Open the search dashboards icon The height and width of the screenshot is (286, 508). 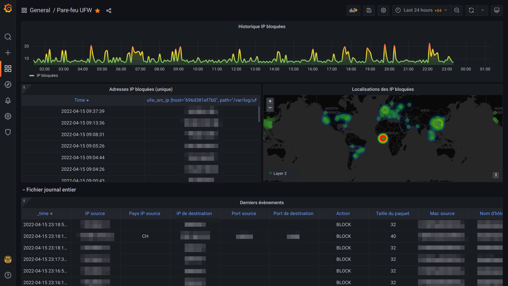click(8, 37)
